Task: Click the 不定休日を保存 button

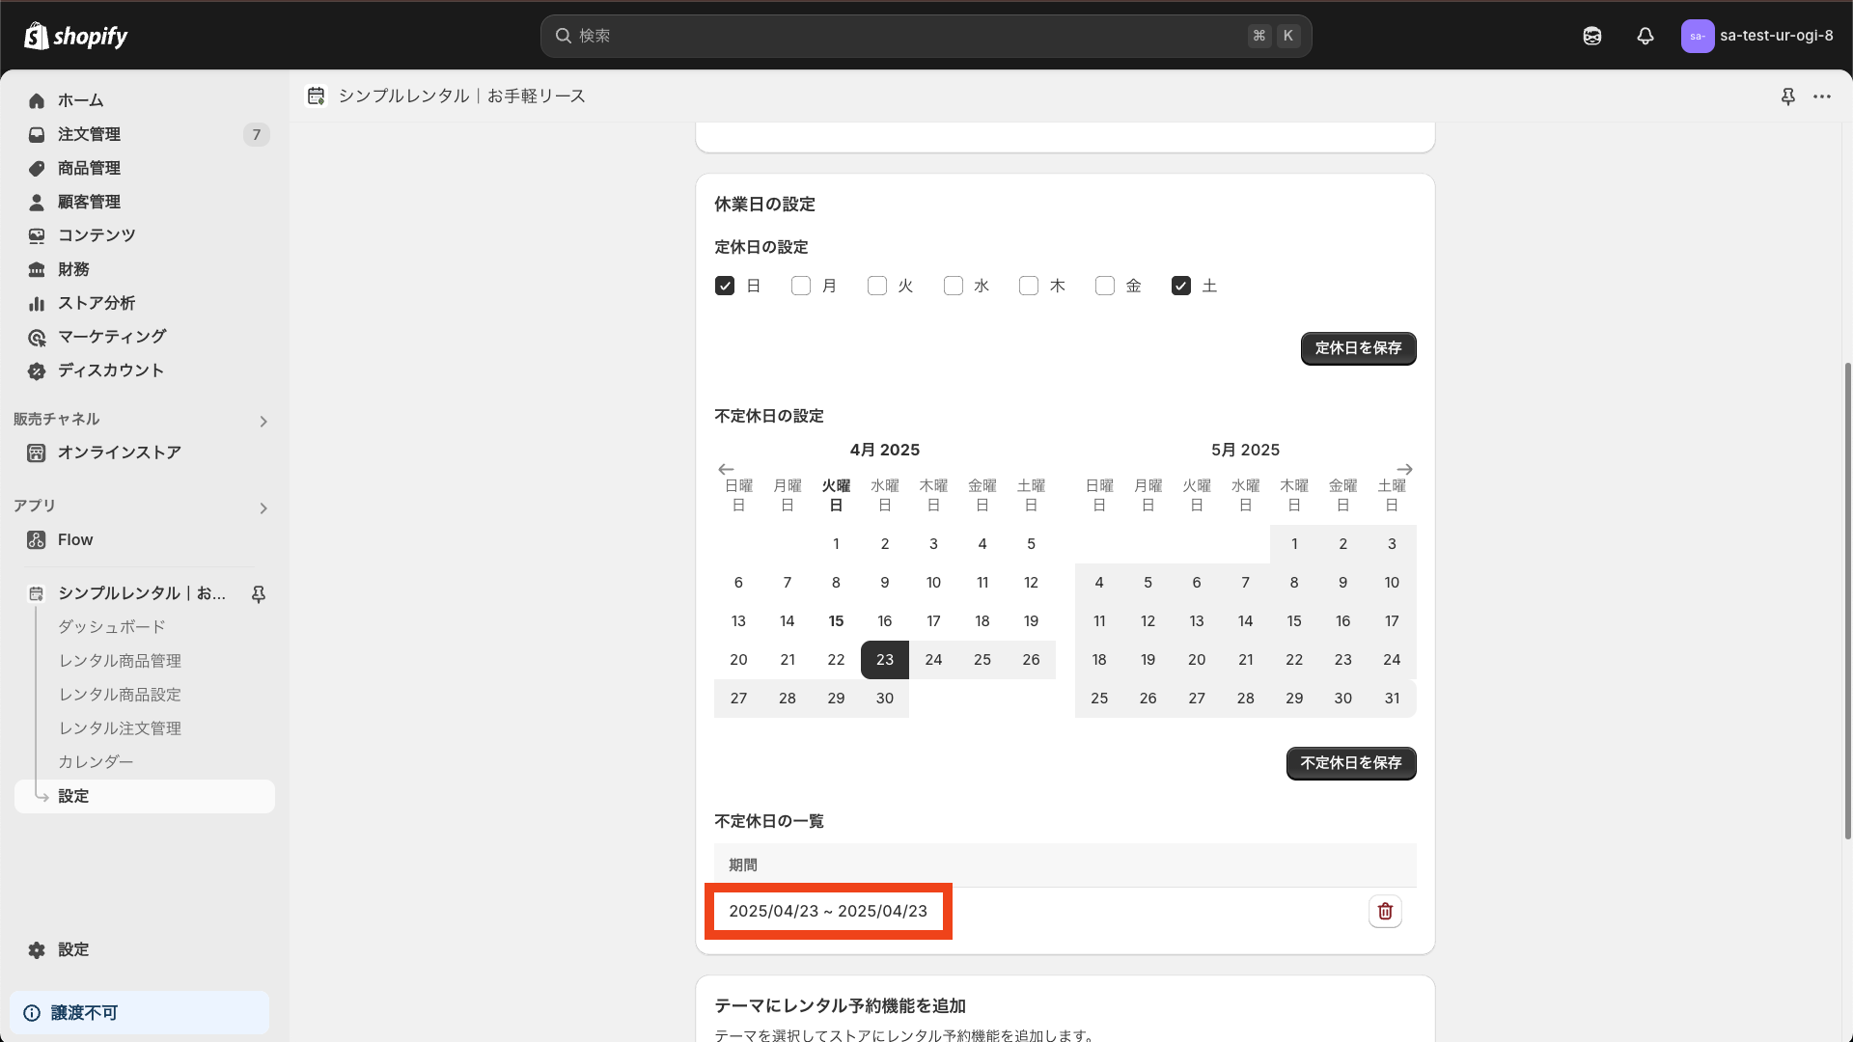Action: click(x=1350, y=763)
